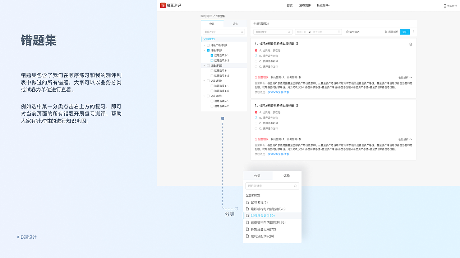This screenshot has width=460, height=258.
Task: Click the blue 复习 review button
Action: click(x=405, y=32)
